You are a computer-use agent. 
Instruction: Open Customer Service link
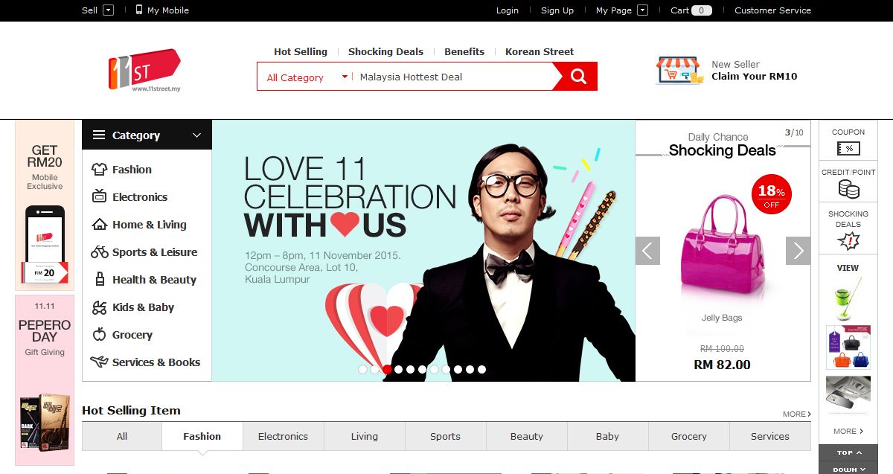pyautogui.click(x=772, y=10)
